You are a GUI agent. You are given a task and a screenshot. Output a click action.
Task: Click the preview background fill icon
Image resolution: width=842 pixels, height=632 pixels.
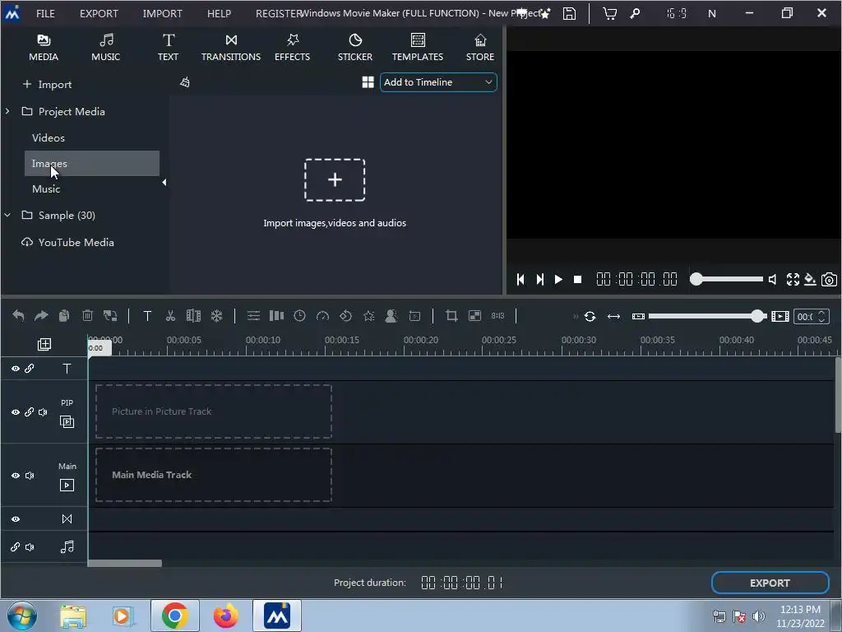coord(810,280)
